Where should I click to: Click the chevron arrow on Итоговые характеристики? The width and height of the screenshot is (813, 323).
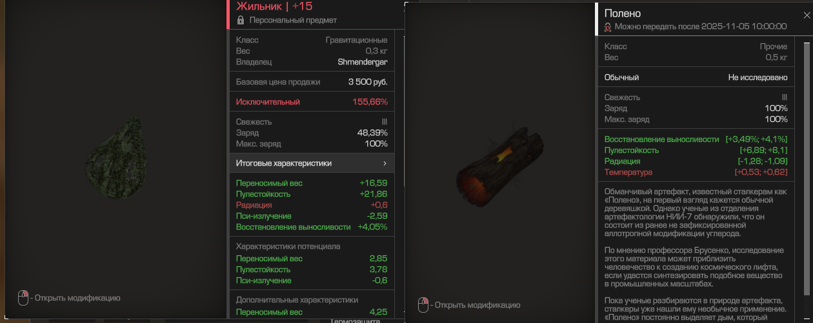[385, 164]
